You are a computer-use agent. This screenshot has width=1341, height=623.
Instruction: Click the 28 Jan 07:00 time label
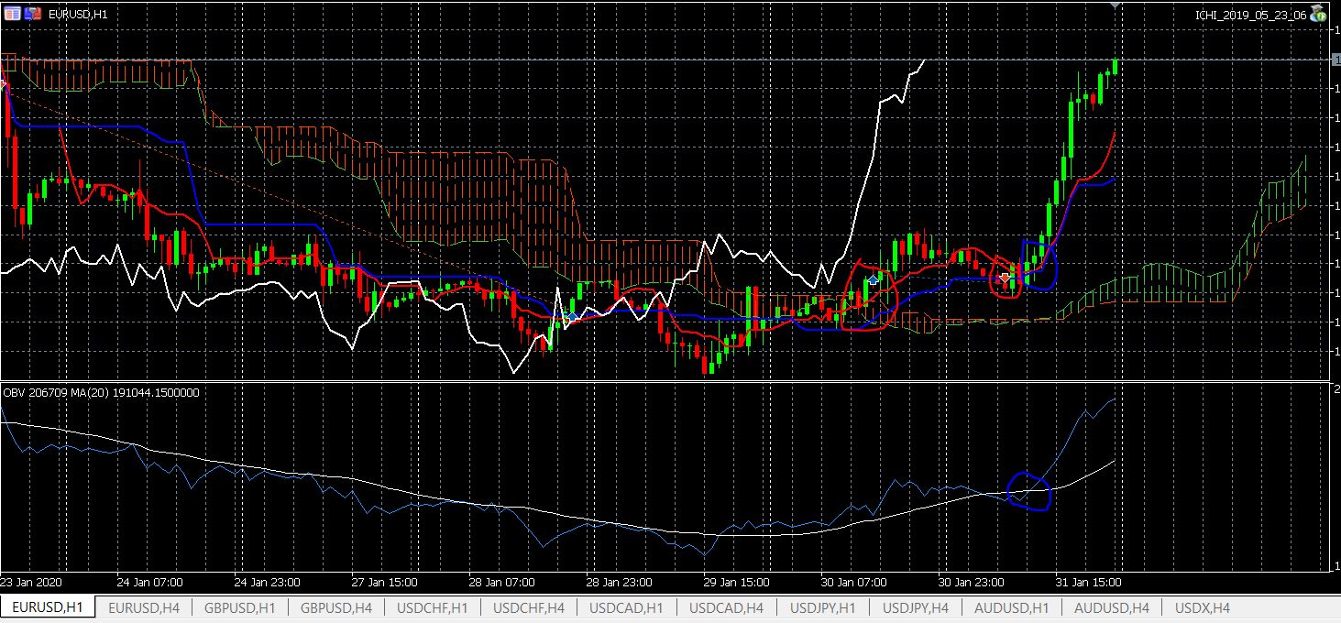[502, 582]
